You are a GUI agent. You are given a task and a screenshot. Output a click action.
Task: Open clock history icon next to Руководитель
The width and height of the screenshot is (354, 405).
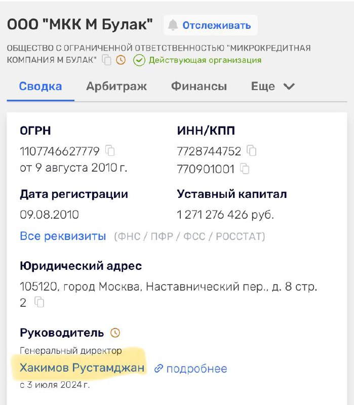115,333
